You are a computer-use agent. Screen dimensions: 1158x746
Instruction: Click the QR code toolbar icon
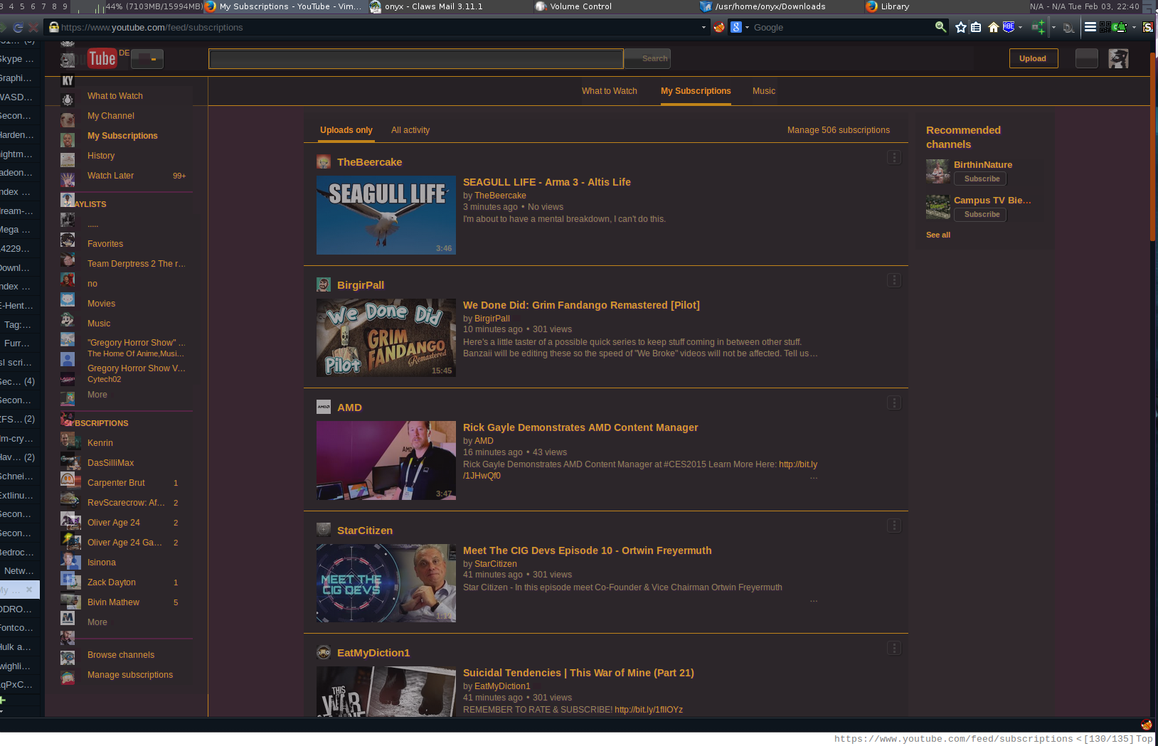pyautogui.click(x=1105, y=27)
